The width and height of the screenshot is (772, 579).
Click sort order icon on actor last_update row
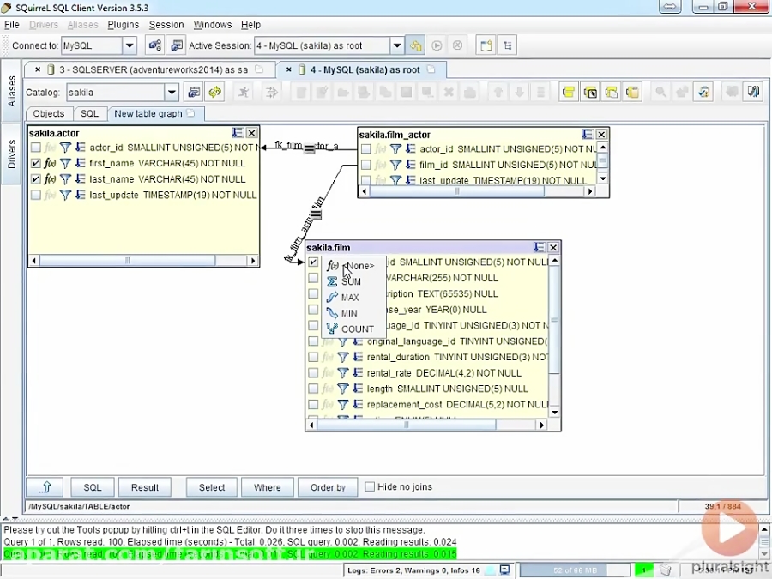click(81, 195)
